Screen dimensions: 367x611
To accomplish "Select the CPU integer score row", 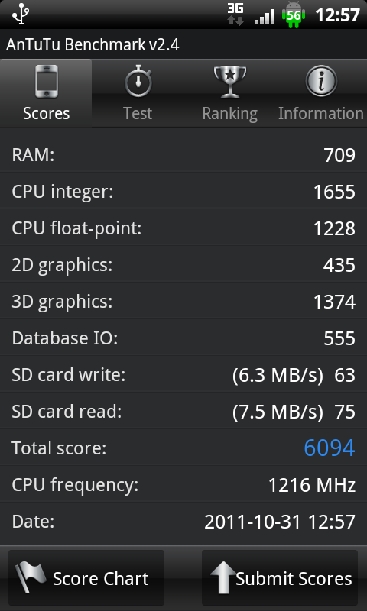I will coord(183,192).
